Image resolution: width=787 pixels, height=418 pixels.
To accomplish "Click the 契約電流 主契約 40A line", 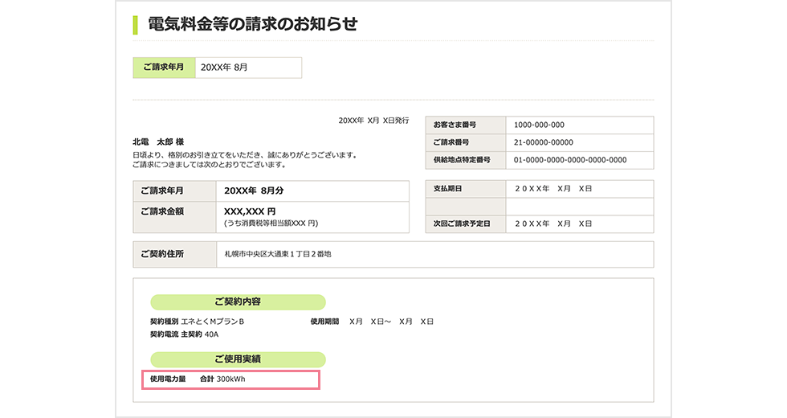I will (184, 334).
